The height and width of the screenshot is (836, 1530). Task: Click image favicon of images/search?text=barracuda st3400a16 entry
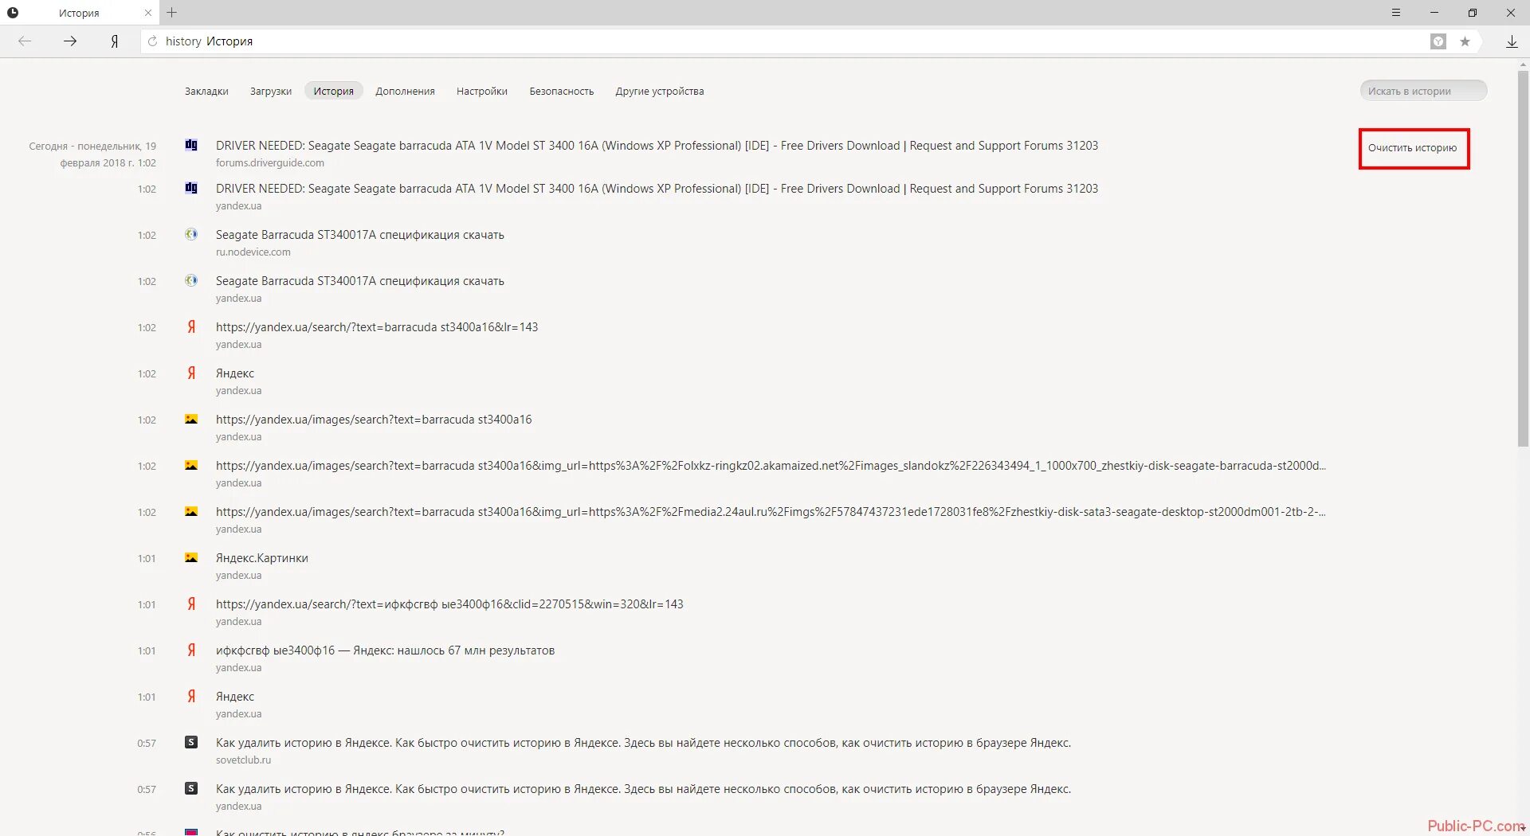(x=191, y=419)
